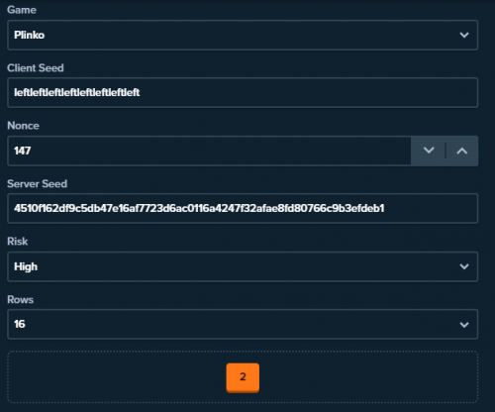Click the Nonce label

tap(23, 126)
